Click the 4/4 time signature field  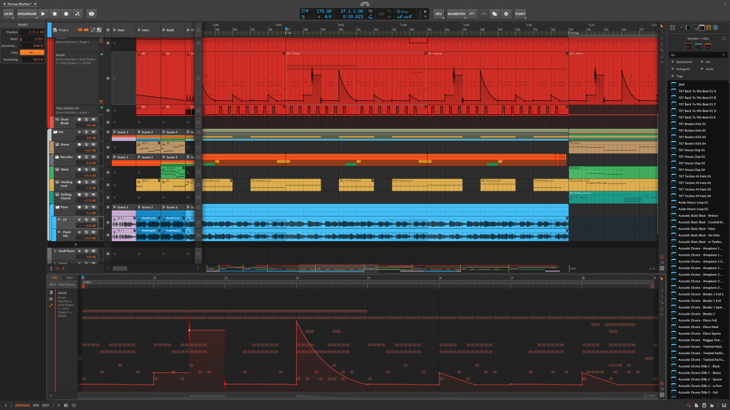coord(328,16)
